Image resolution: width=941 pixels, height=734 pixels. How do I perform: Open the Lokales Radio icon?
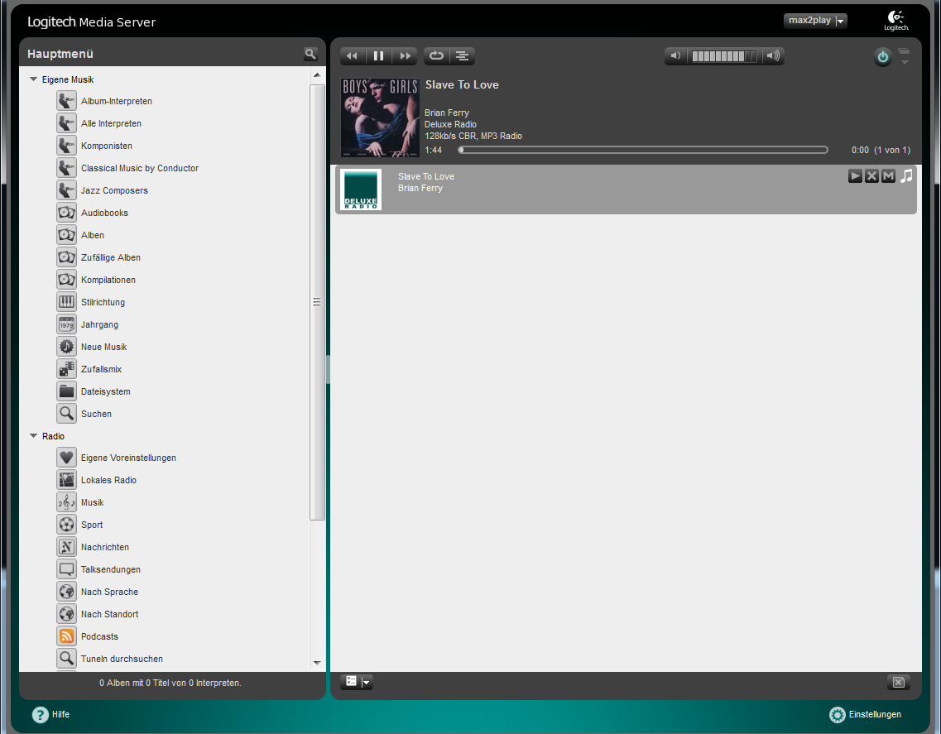pos(66,479)
